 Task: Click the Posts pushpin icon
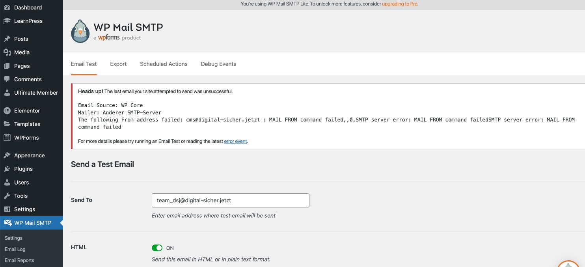7,39
